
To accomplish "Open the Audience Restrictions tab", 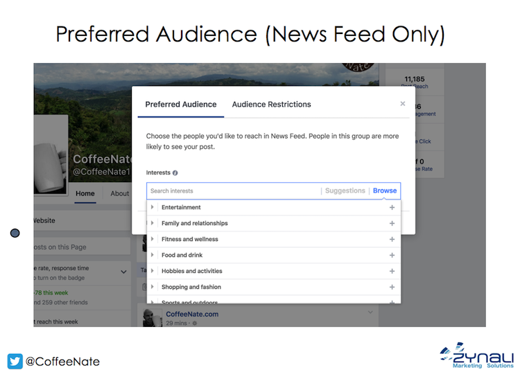I will point(271,105).
